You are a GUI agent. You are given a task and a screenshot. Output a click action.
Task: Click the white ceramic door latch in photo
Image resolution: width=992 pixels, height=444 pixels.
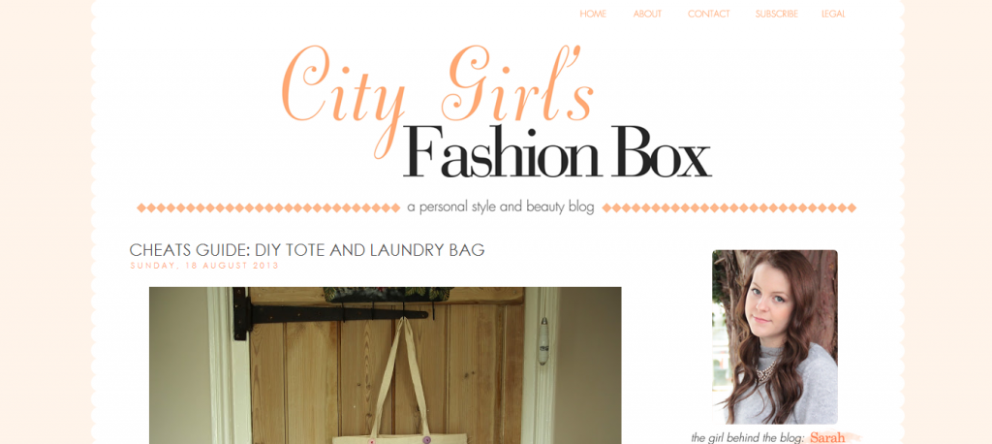[542, 341]
